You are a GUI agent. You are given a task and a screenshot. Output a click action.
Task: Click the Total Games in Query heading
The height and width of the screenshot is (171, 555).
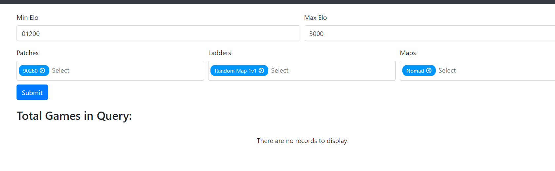(x=74, y=116)
